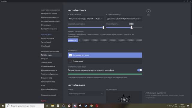Open Opera browser from the taskbar
The image size is (192, 108).
(x=97, y=106)
